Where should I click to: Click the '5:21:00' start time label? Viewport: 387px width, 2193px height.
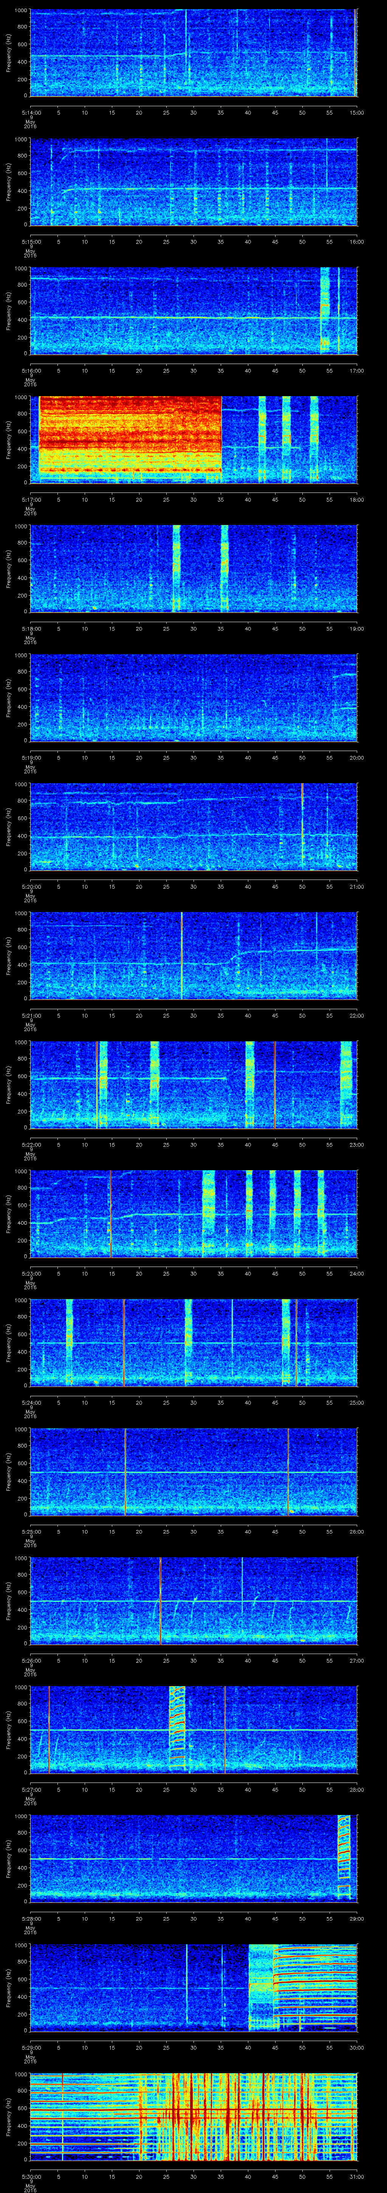31,1016
